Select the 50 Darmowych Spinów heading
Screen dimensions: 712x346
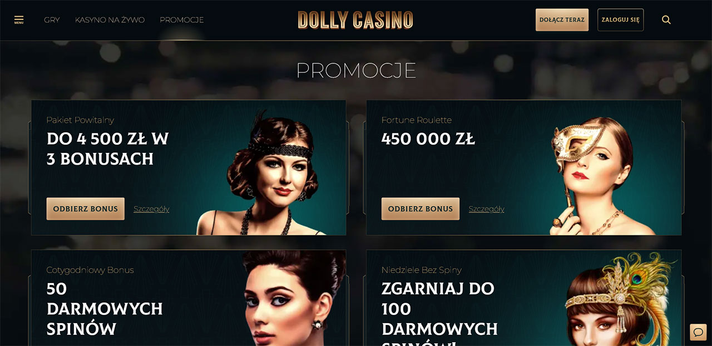point(105,309)
